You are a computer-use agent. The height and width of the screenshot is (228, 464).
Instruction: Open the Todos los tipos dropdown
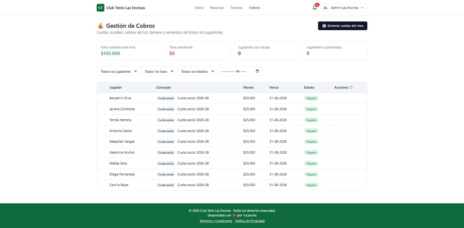(x=157, y=71)
